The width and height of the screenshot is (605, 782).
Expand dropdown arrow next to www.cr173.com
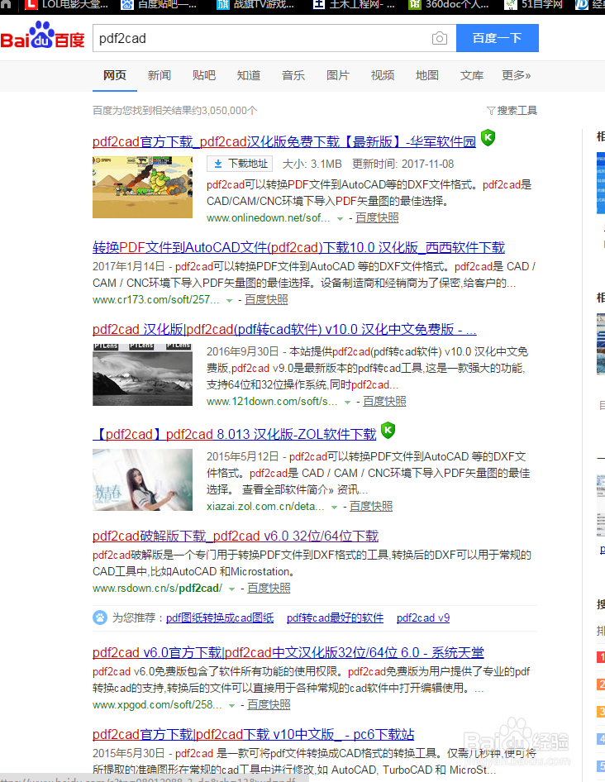[230, 300]
